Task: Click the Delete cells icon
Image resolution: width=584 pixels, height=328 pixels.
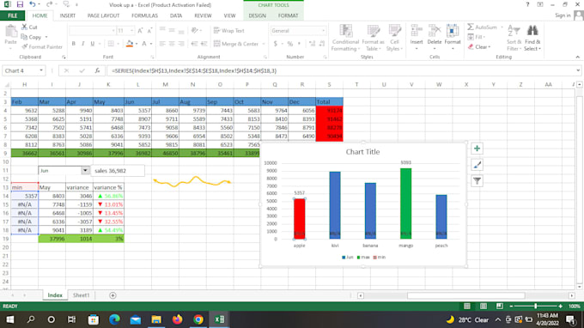Action: click(435, 31)
